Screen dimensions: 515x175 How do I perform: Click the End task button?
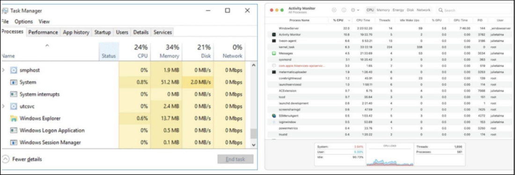click(235, 159)
